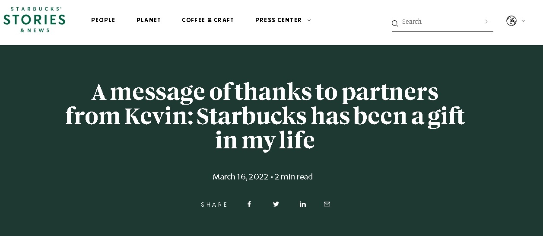
Task: Open the Starbucks Stories & News logo
Action: [x=34, y=19]
